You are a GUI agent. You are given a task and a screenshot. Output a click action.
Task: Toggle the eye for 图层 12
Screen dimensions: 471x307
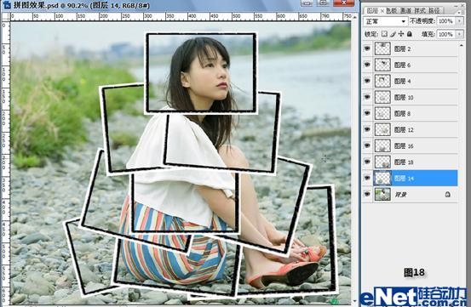367,129
